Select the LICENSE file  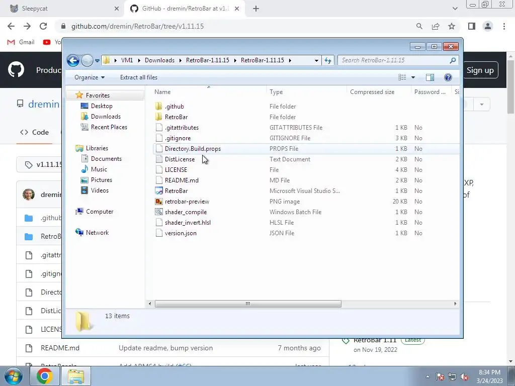pos(176,170)
